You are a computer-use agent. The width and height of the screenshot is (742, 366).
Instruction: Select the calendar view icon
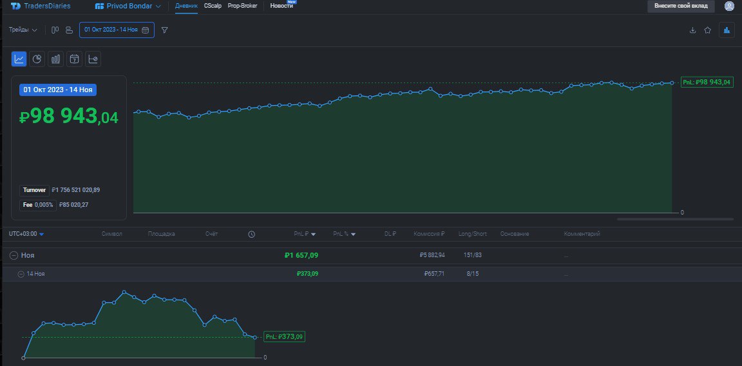click(74, 59)
